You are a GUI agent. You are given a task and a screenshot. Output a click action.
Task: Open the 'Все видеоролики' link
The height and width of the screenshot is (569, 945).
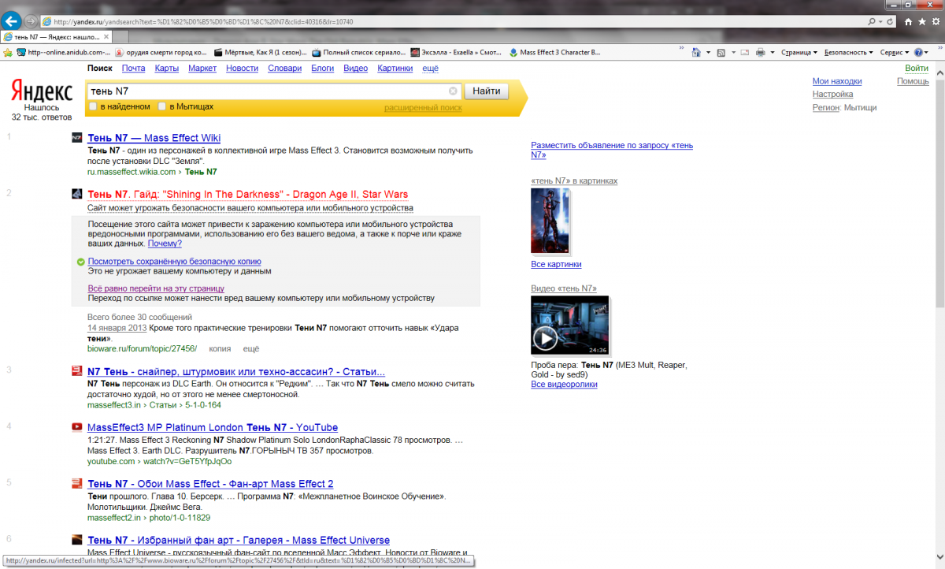pyautogui.click(x=564, y=385)
